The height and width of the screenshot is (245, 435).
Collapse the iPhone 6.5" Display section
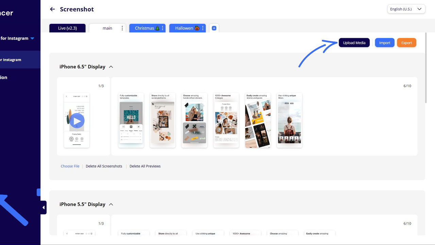tap(111, 67)
